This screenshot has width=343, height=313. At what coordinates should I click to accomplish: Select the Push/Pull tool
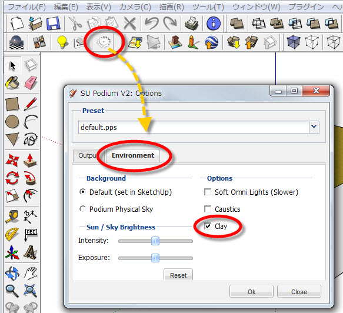coord(30,161)
